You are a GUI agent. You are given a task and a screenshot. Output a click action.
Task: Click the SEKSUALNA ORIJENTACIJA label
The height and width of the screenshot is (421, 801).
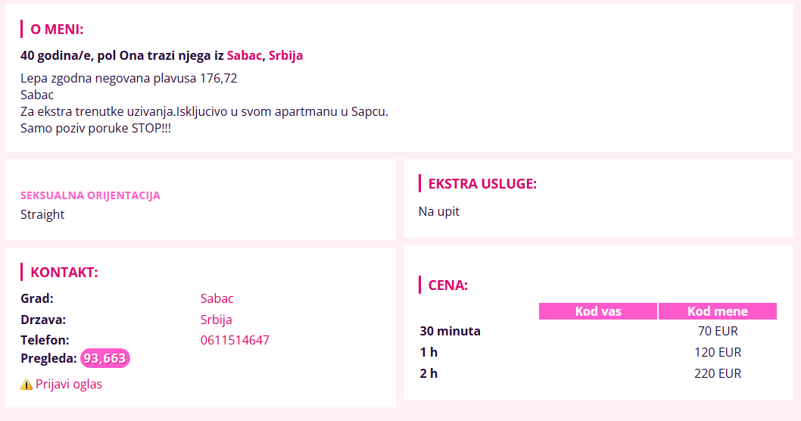tap(90, 195)
